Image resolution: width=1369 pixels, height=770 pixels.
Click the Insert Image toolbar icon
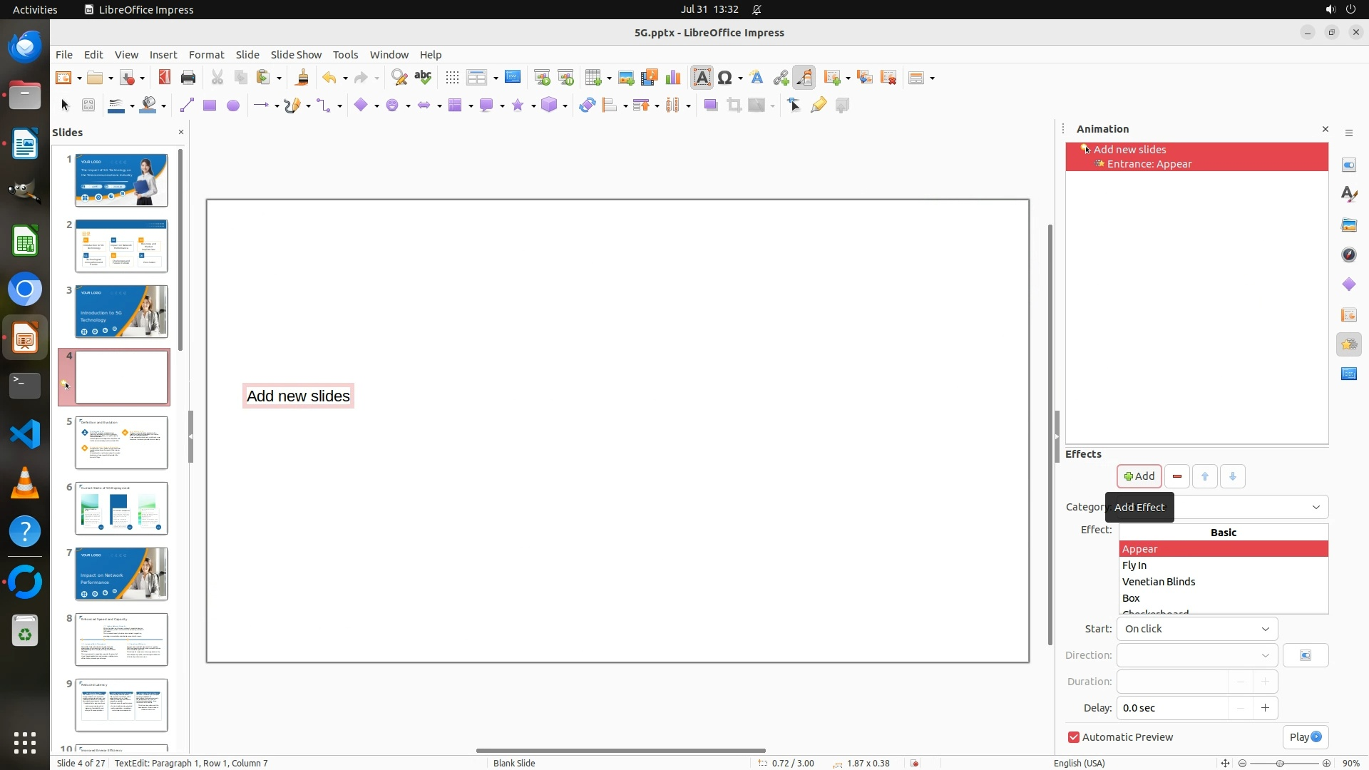click(625, 78)
